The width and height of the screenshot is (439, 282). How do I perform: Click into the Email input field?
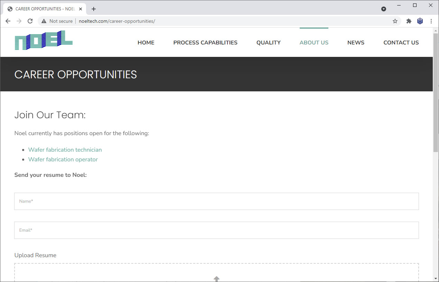(x=216, y=230)
